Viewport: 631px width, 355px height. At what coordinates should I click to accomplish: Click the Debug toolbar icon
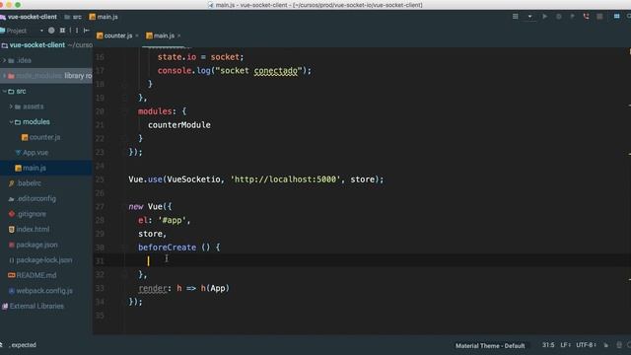559,17
